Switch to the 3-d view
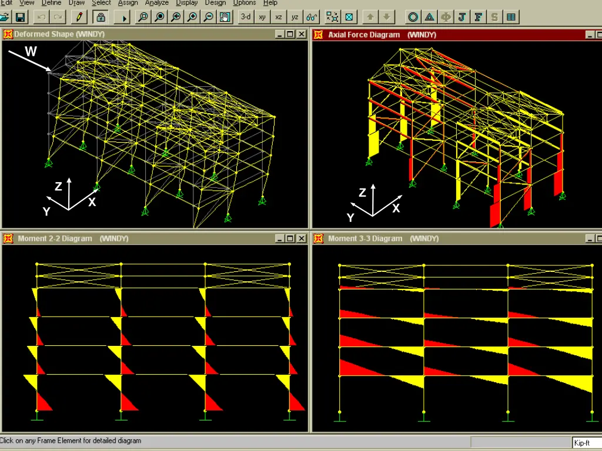Screen dimensions: 602x451 pyautogui.click(x=246, y=17)
